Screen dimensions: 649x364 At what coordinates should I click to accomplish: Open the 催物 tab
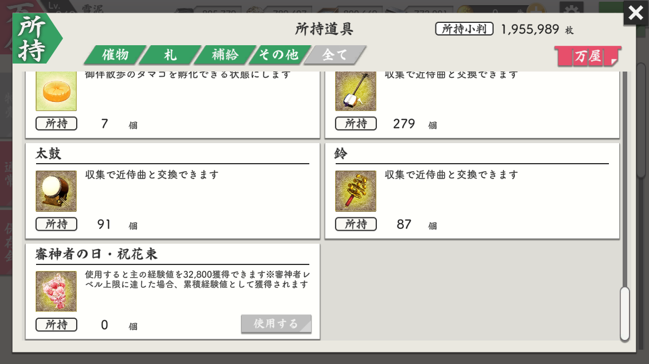115,54
